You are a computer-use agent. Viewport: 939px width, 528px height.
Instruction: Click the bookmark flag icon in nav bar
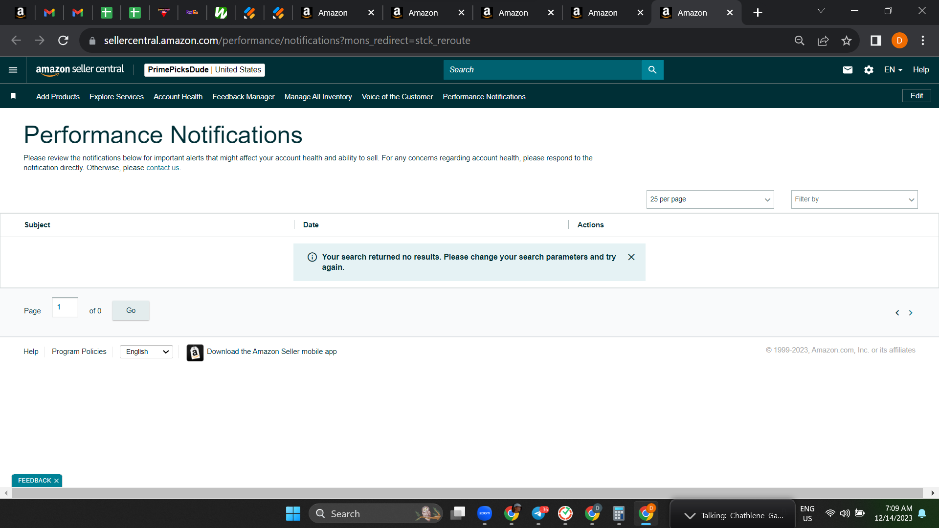point(13,96)
